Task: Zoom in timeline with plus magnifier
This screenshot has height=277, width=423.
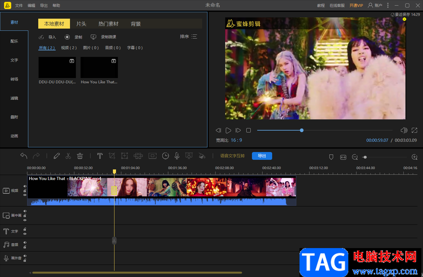Action: [x=415, y=157]
